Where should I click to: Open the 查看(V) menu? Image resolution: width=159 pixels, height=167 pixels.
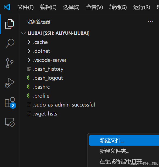tap(94, 7)
